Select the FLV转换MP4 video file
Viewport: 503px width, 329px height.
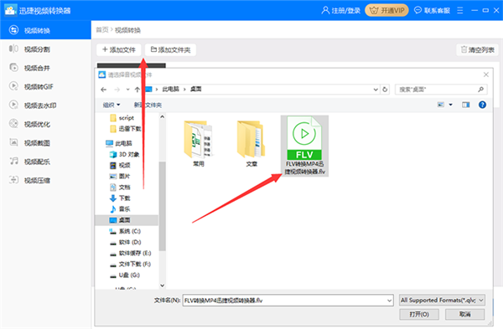click(x=304, y=146)
